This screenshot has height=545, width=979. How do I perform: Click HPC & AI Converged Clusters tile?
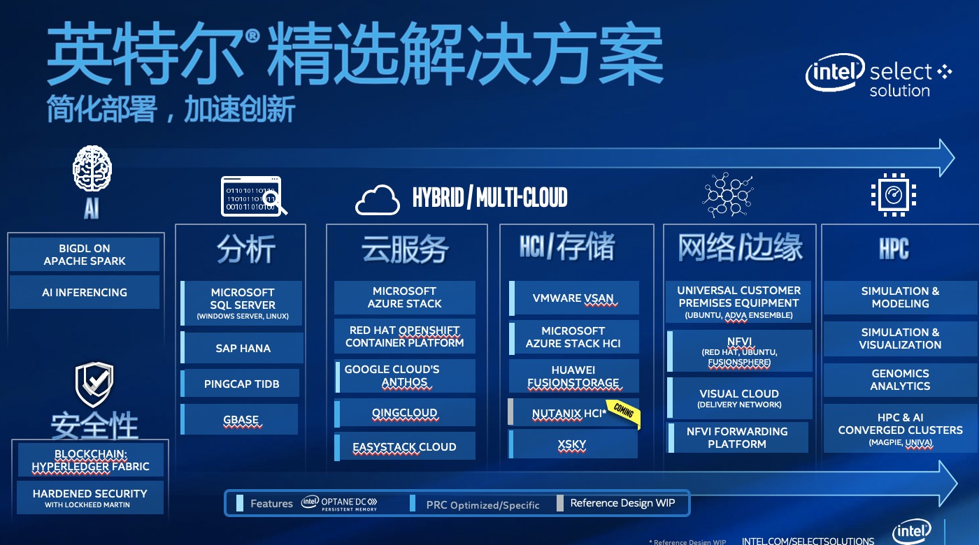pos(900,429)
